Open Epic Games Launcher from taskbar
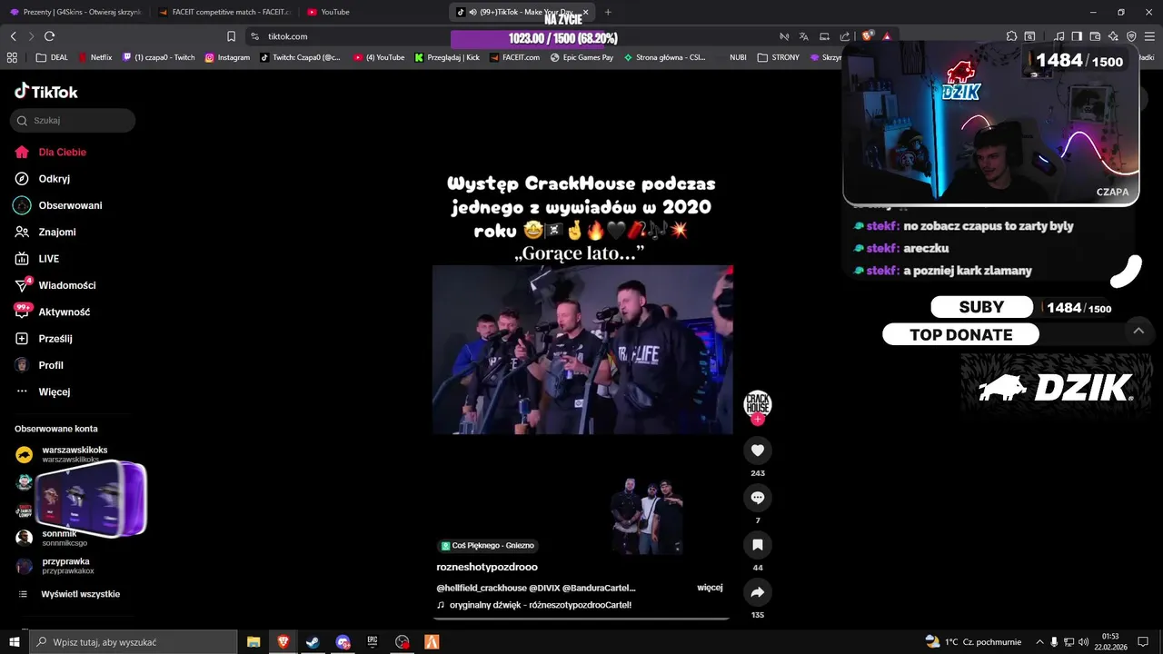This screenshot has height=654, width=1163. click(373, 642)
